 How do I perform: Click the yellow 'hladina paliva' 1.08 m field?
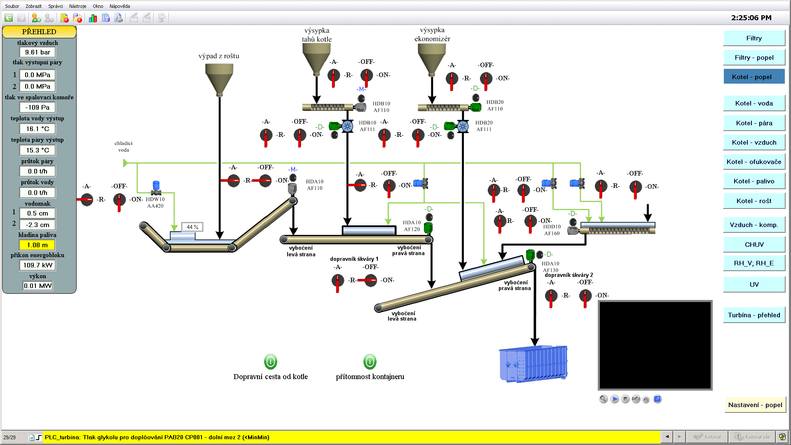(x=37, y=245)
